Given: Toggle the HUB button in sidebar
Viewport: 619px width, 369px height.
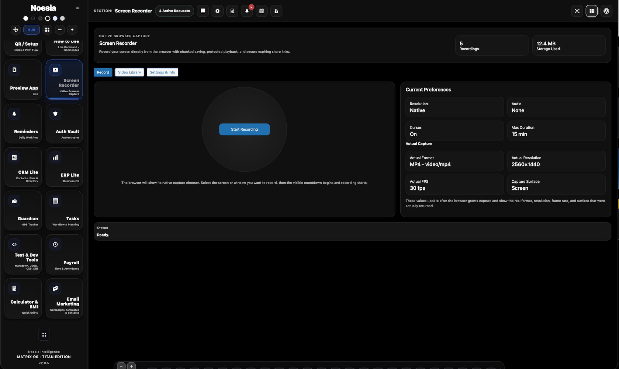Looking at the screenshot, I should pyautogui.click(x=31, y=30).
